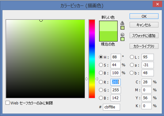Click the スウォッチに追加 button
The image size is (164, 116).
(144, 35)
